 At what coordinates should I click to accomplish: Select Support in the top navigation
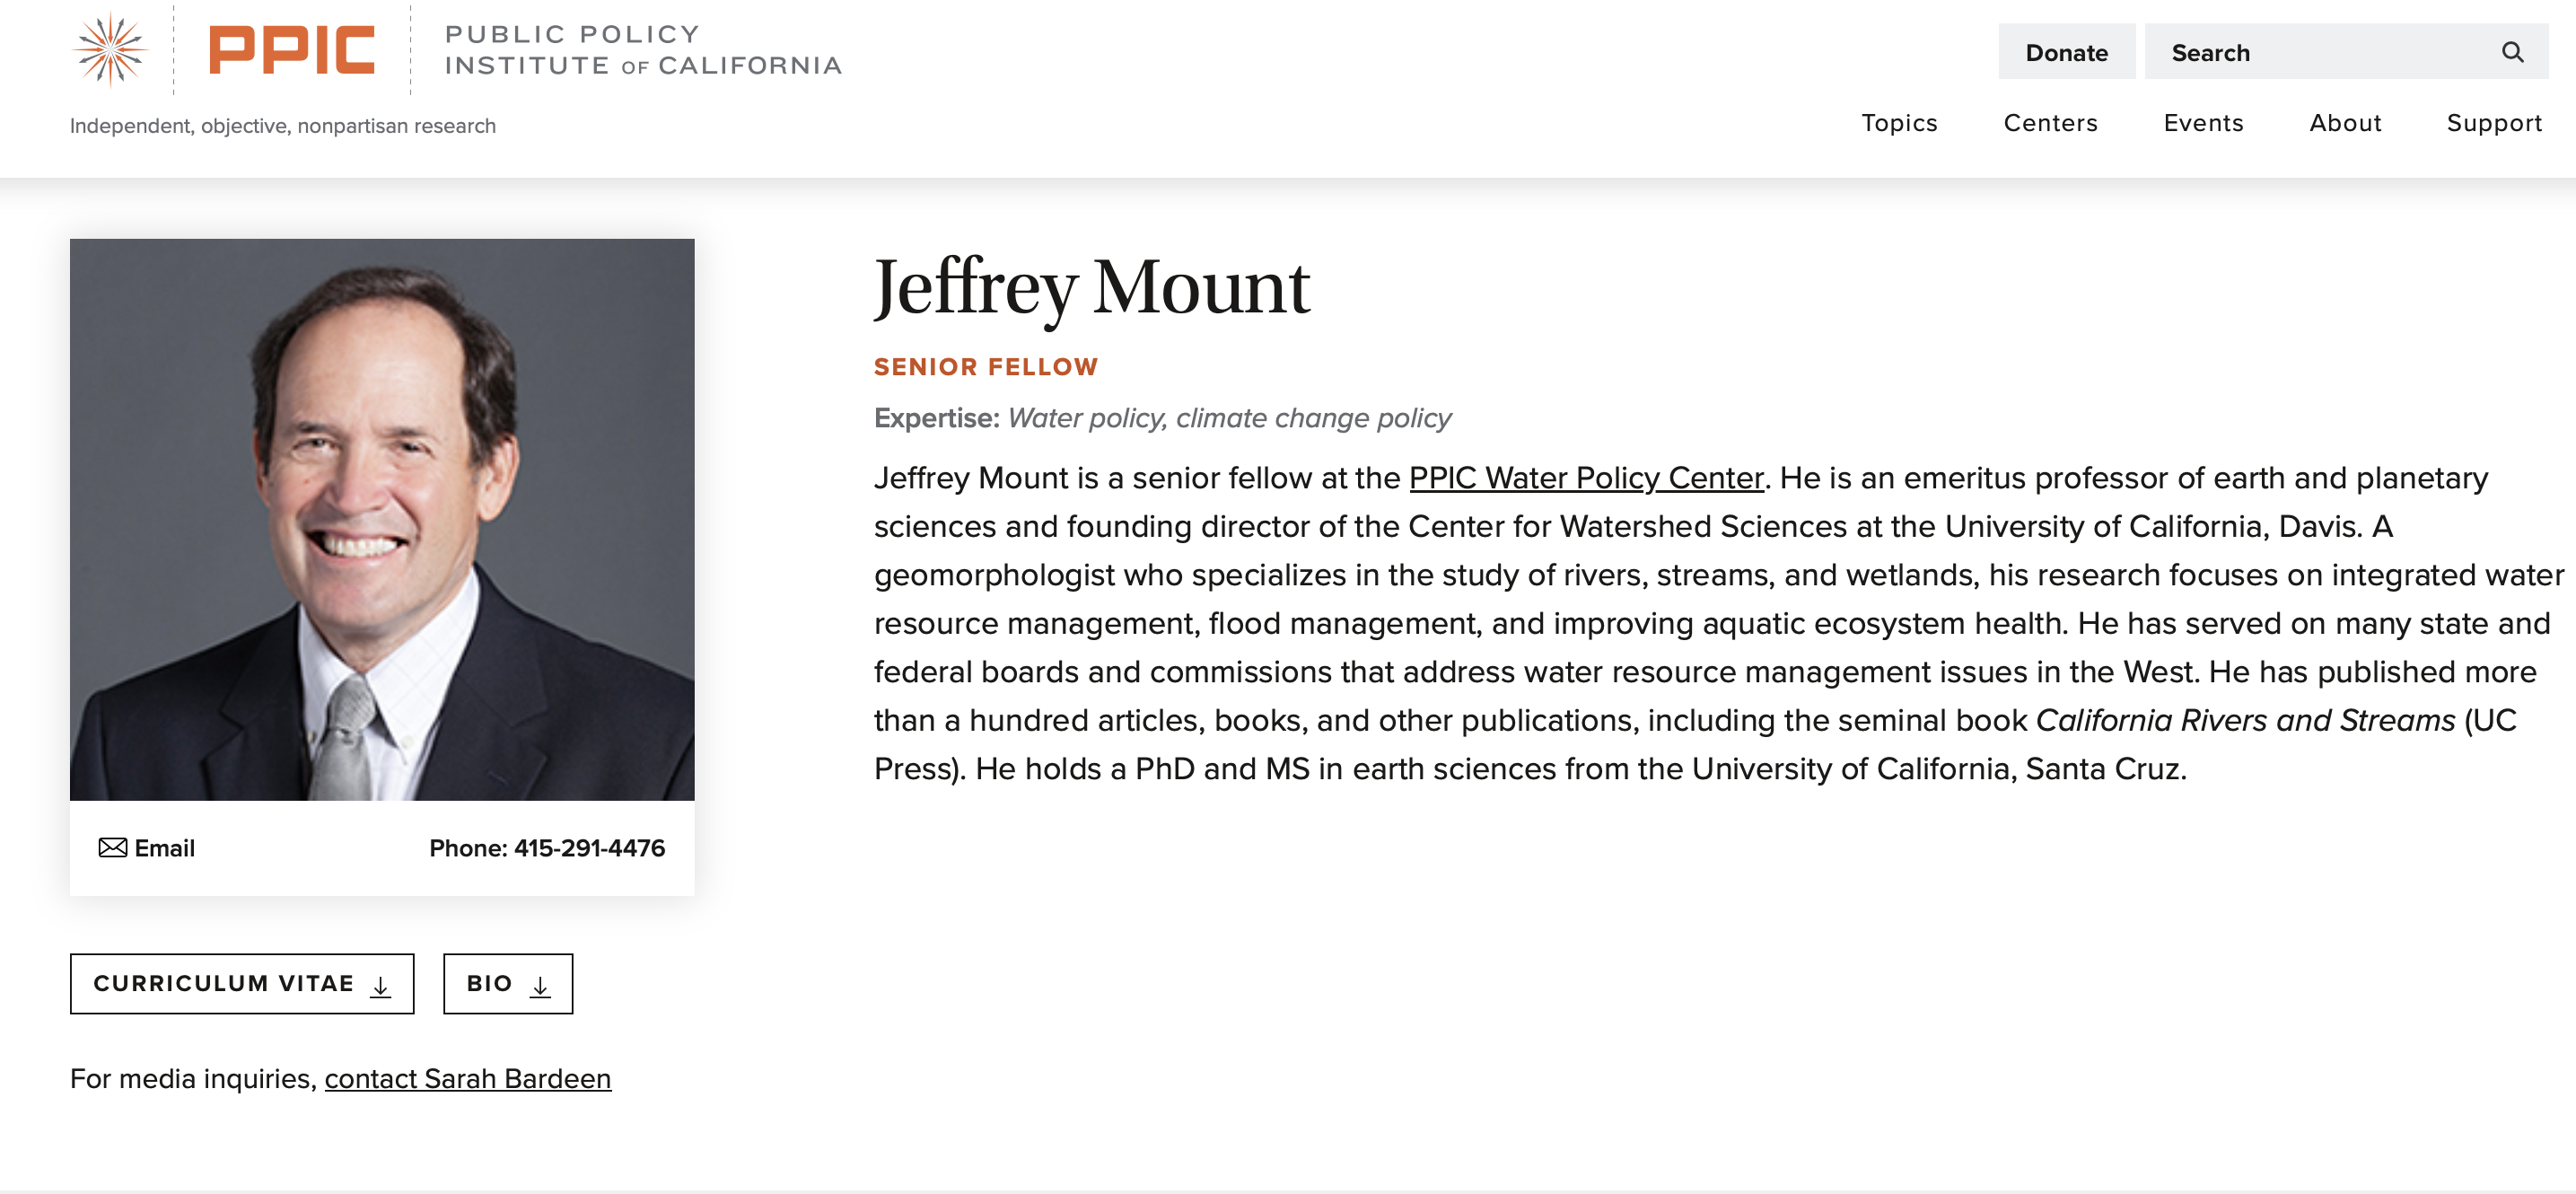pyautogui.click(x=2494, y=123)
